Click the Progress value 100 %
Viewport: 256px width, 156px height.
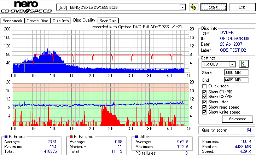[x=246, y=141]
